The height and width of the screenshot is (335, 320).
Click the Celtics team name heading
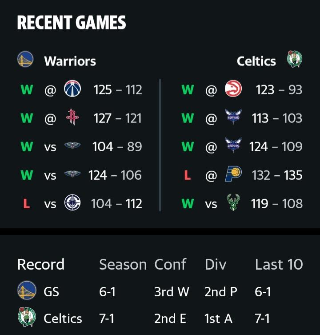click(256, 61)
